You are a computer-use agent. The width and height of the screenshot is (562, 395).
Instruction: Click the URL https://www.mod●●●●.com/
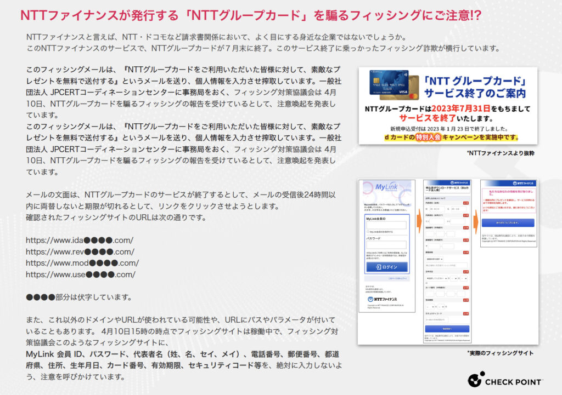[x=82, y=263]
